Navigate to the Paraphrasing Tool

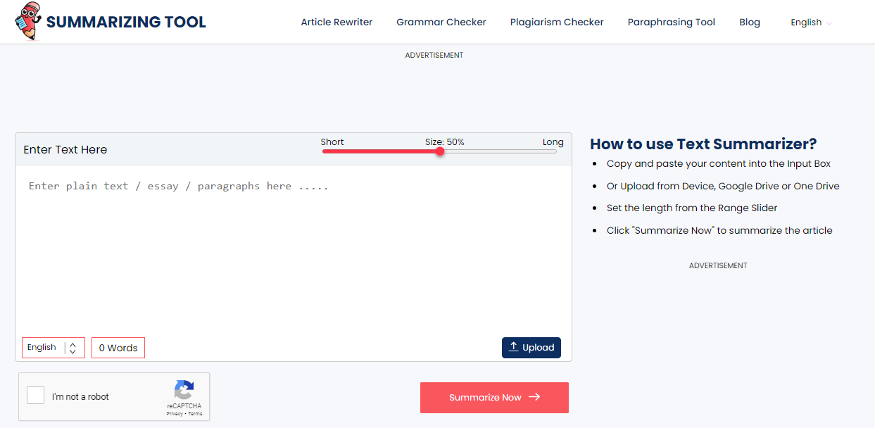[x=671, y=23]
